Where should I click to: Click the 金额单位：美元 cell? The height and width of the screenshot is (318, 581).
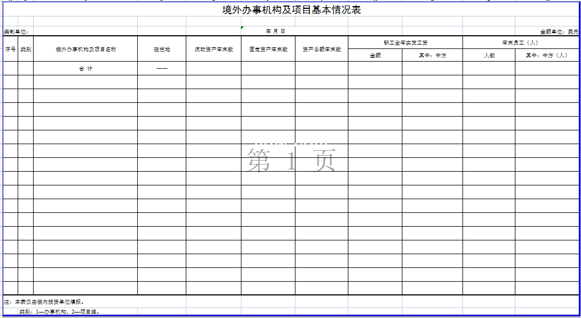pos(559,32)
